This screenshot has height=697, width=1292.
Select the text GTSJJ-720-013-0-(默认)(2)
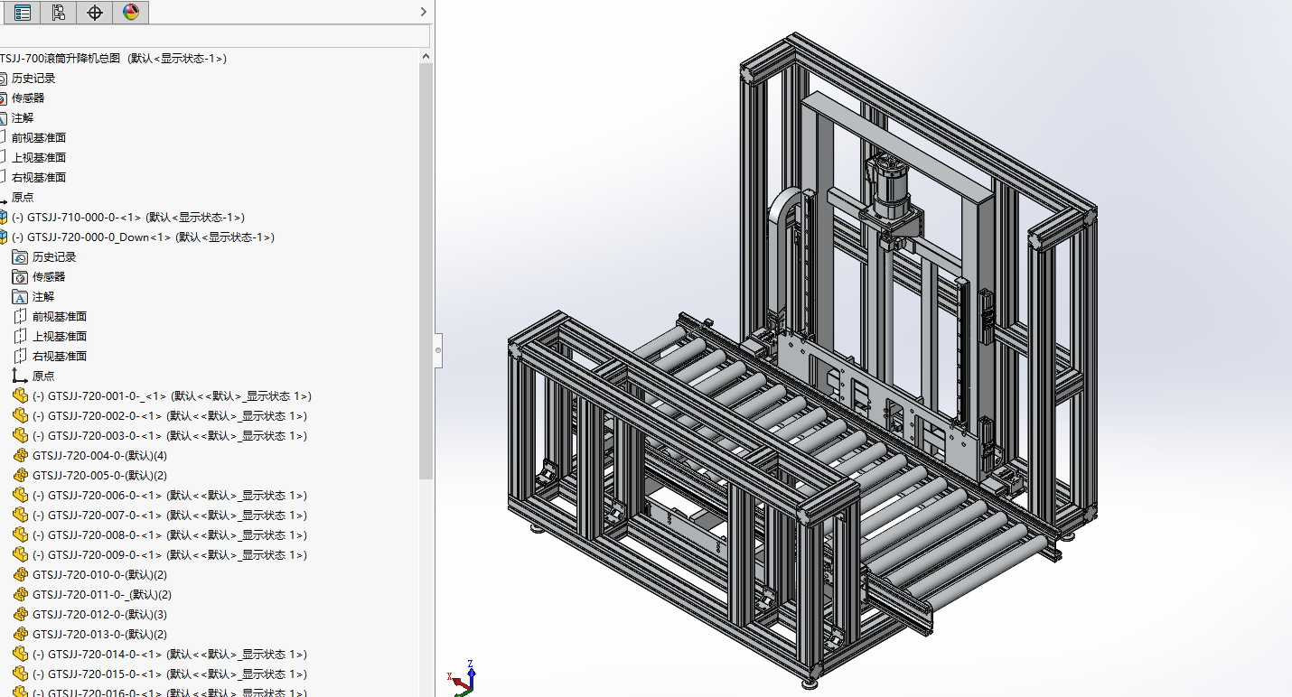[99, 635]
